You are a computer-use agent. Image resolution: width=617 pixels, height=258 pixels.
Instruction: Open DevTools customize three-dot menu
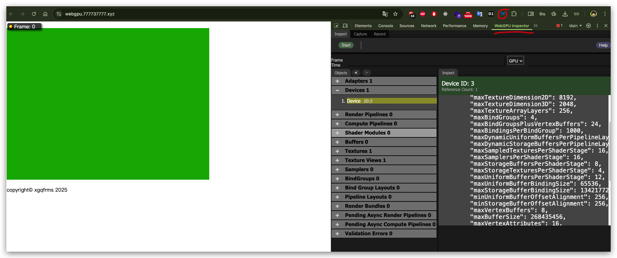(597, 26)
